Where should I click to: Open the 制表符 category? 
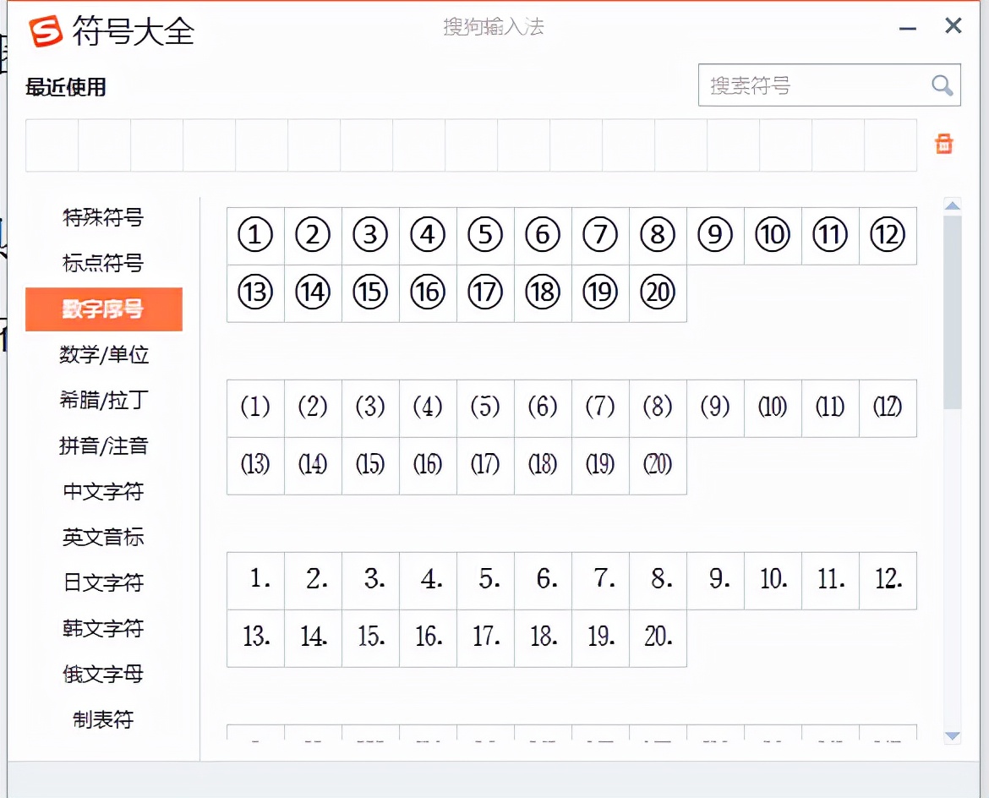(102, 719)
